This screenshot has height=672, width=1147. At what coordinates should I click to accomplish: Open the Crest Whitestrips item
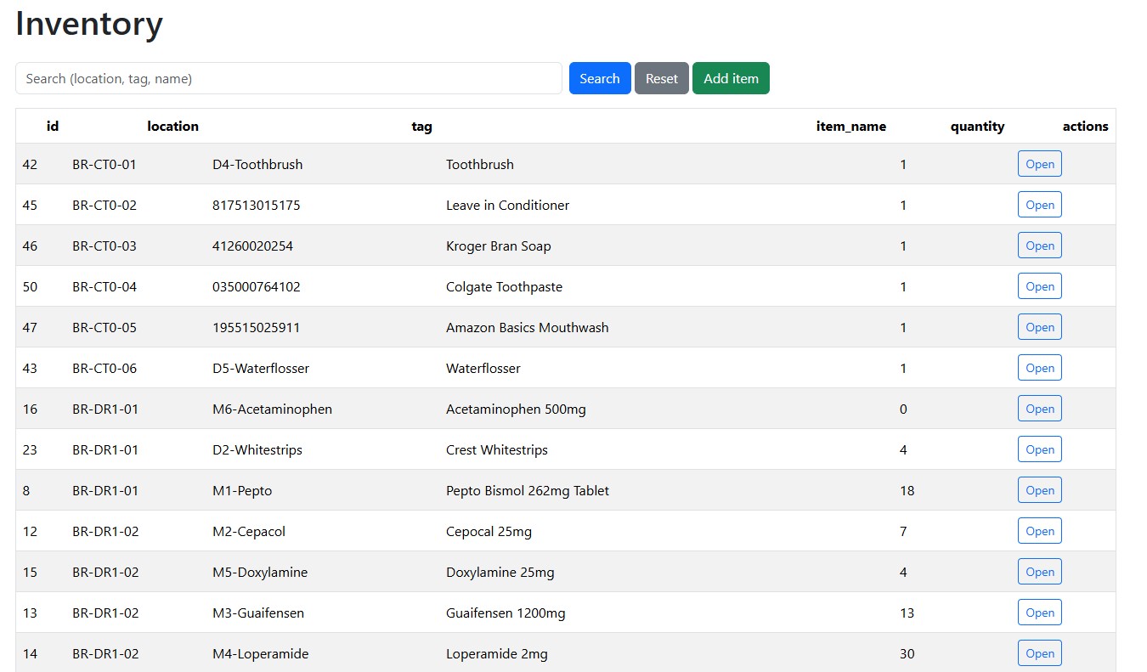(1039, 449)
